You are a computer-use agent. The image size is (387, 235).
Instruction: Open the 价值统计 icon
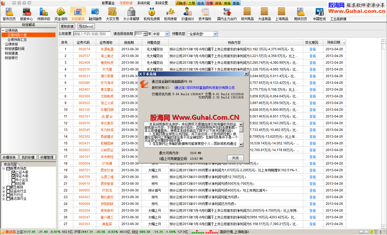188,14
